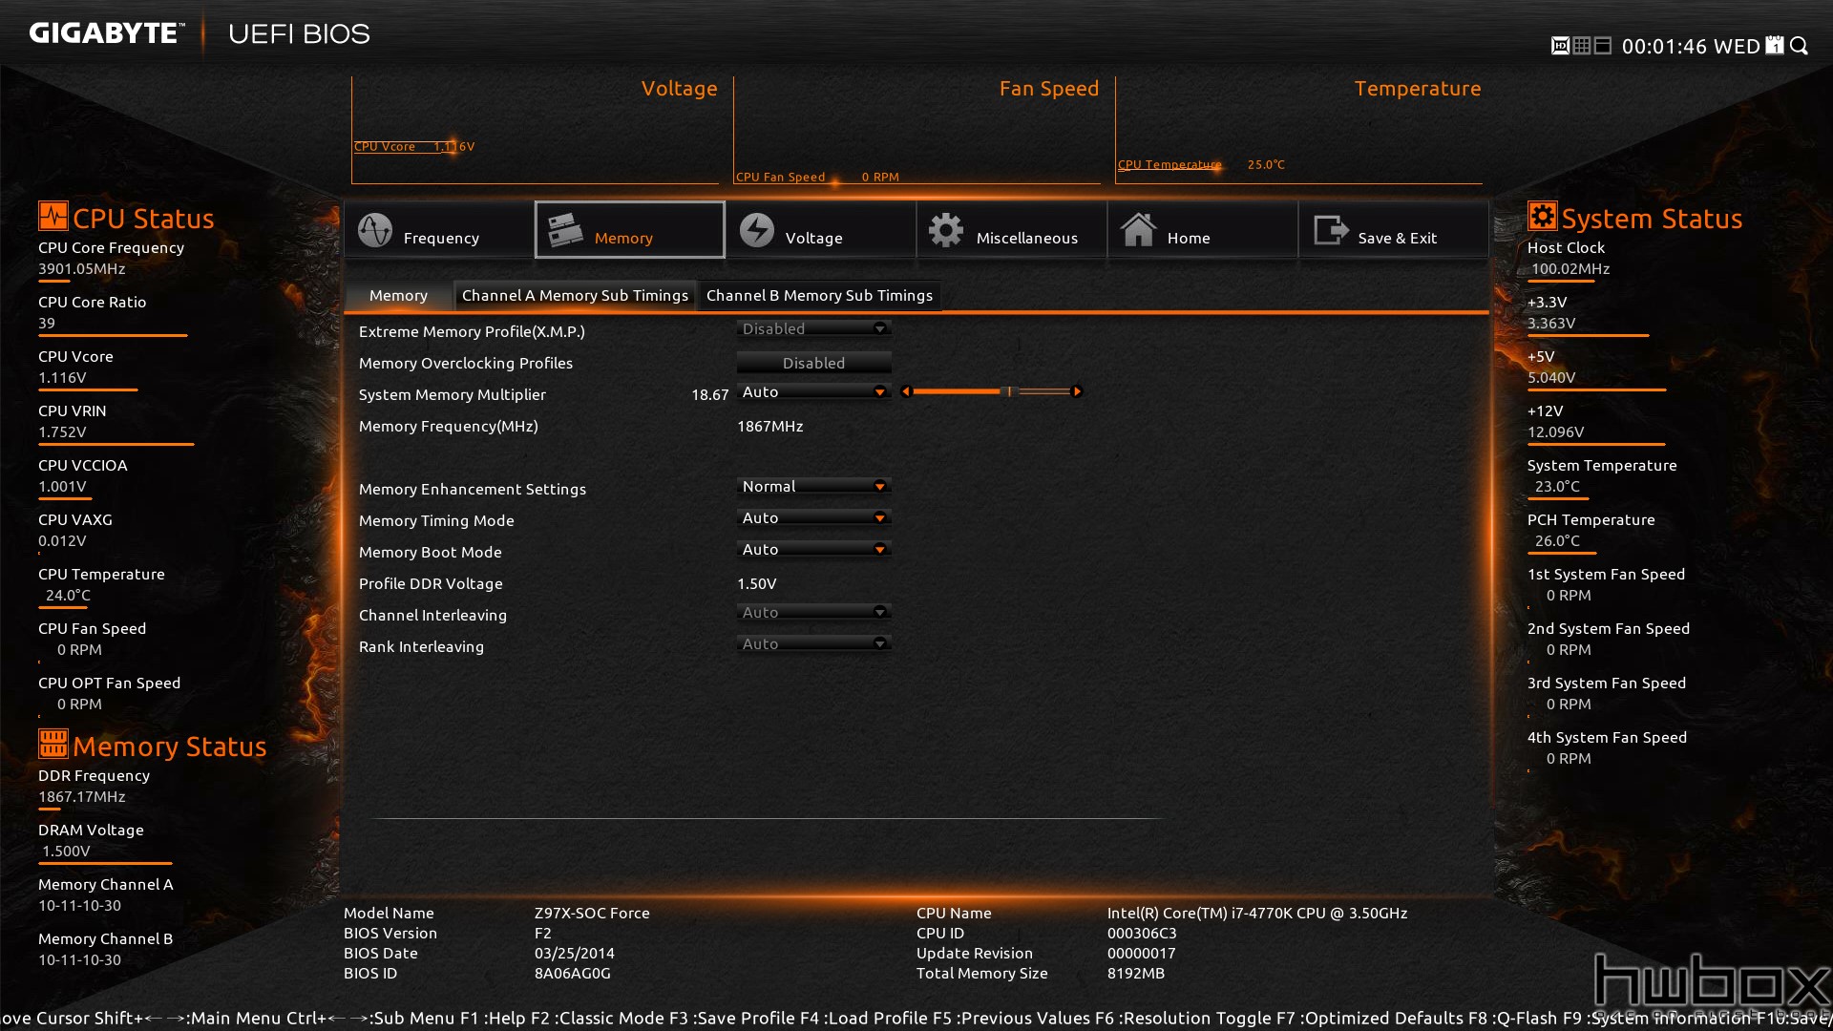Open the Extreme Memory Profile dropdown
Viewport: 1833px width, 1031px height.
coord(811,328)
